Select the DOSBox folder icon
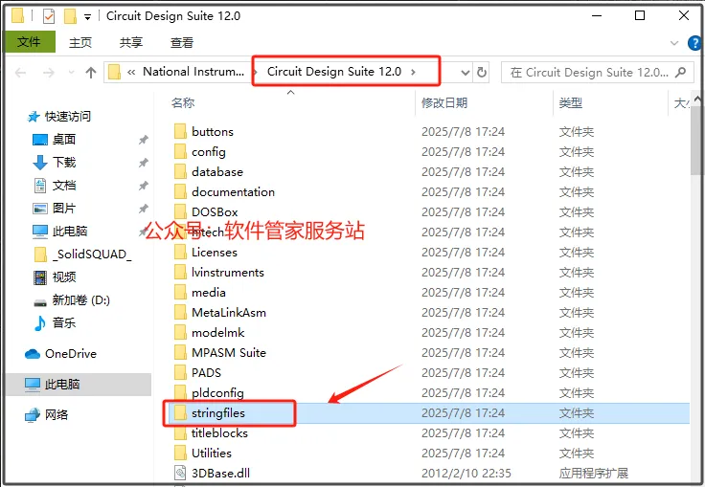 click(x=180, y=212)
